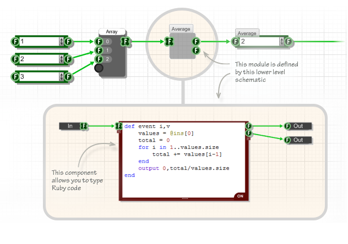Click the second Out component

(298, 140)
